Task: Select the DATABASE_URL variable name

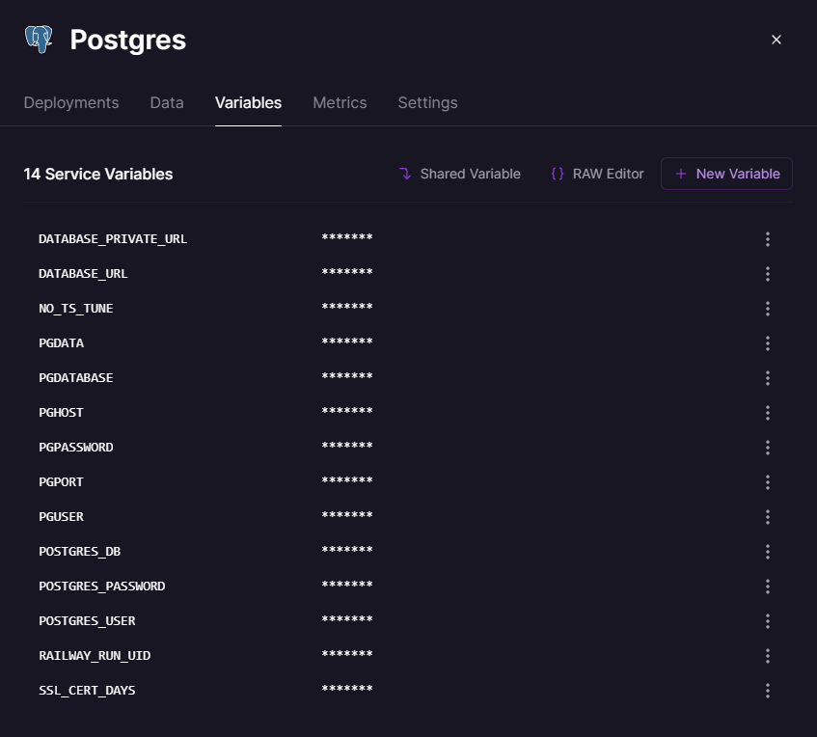Action: point(83,274)
